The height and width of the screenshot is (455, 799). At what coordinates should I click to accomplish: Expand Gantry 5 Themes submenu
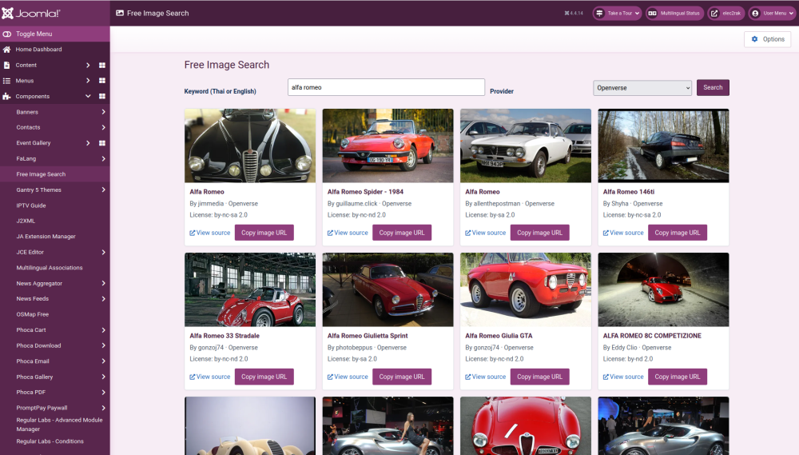pyautogui.click(x=103, y=190)
